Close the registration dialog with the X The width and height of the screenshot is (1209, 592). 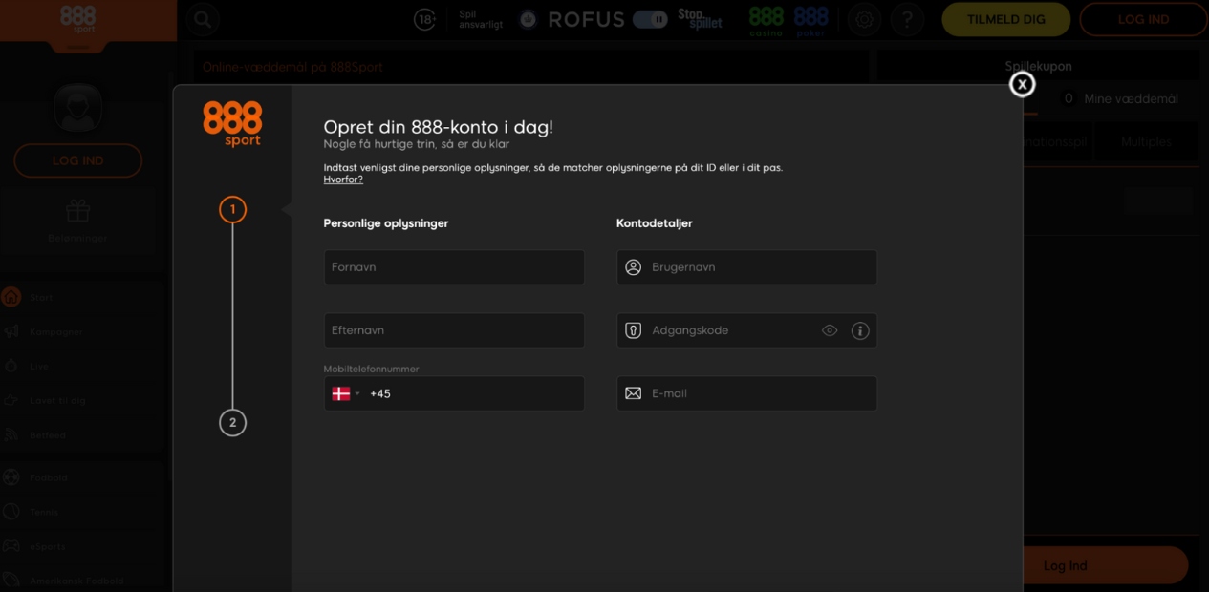click(1023, 85)
